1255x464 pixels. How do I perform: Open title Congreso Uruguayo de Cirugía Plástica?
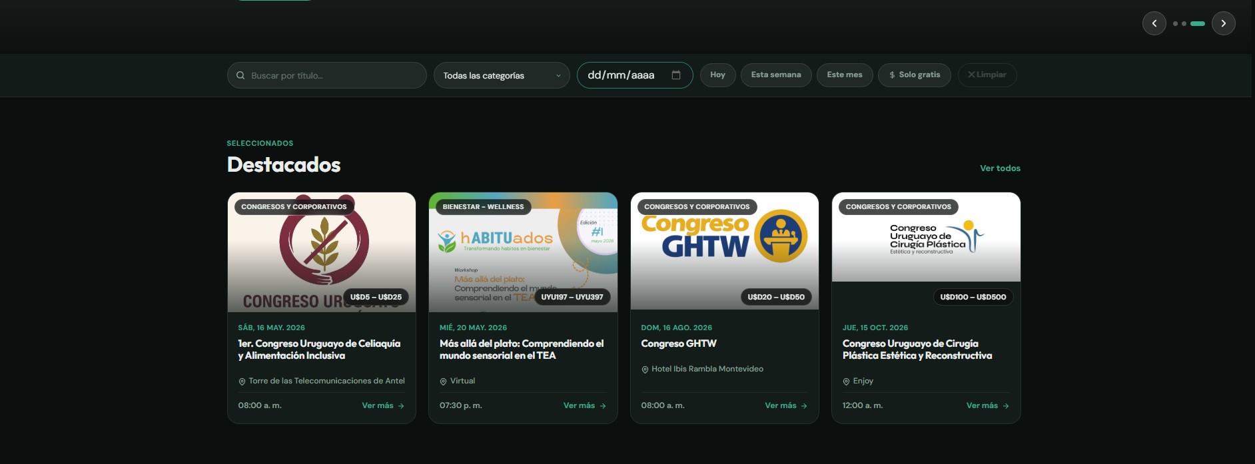917,349
